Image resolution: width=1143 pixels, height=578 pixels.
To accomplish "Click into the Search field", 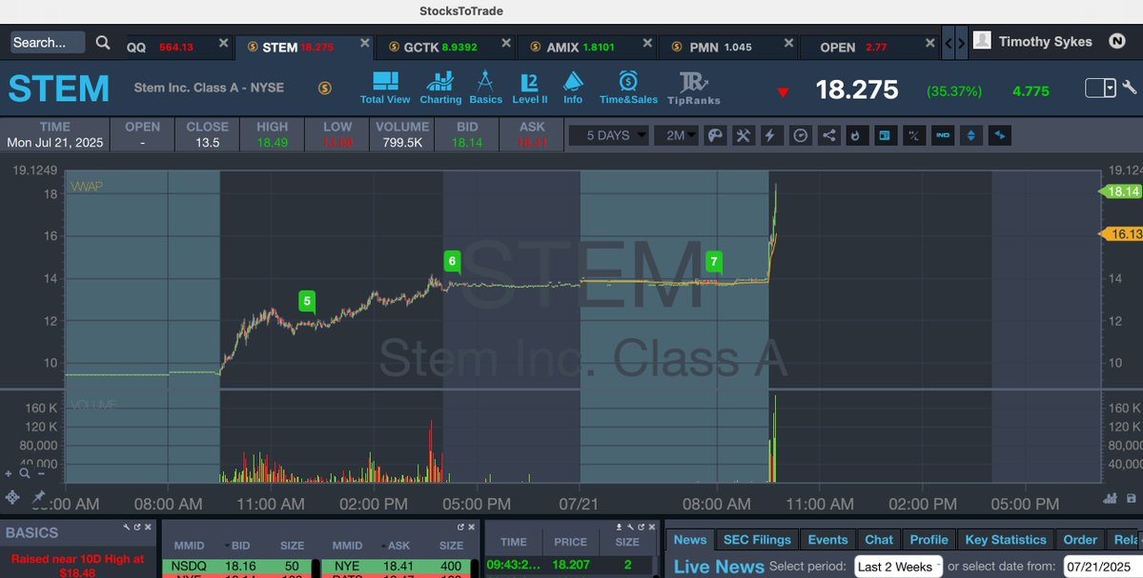I will (x=48, y=42).
